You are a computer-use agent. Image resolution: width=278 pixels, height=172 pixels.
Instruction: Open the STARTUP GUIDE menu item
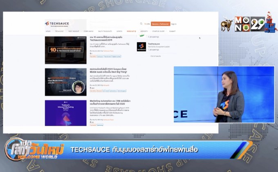pyautogui.click(x=158, y=31)
